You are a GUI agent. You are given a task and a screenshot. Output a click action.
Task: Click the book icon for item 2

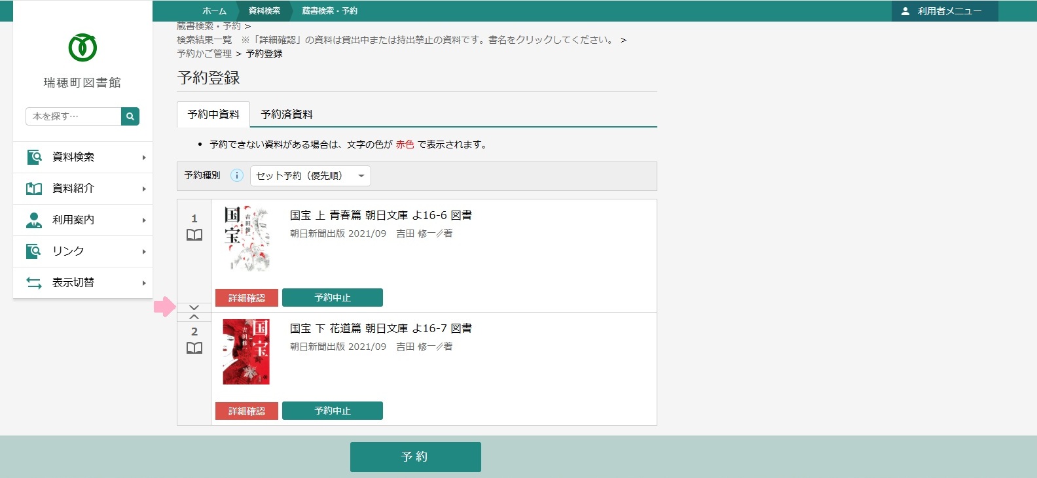click(x=194, y=349)
